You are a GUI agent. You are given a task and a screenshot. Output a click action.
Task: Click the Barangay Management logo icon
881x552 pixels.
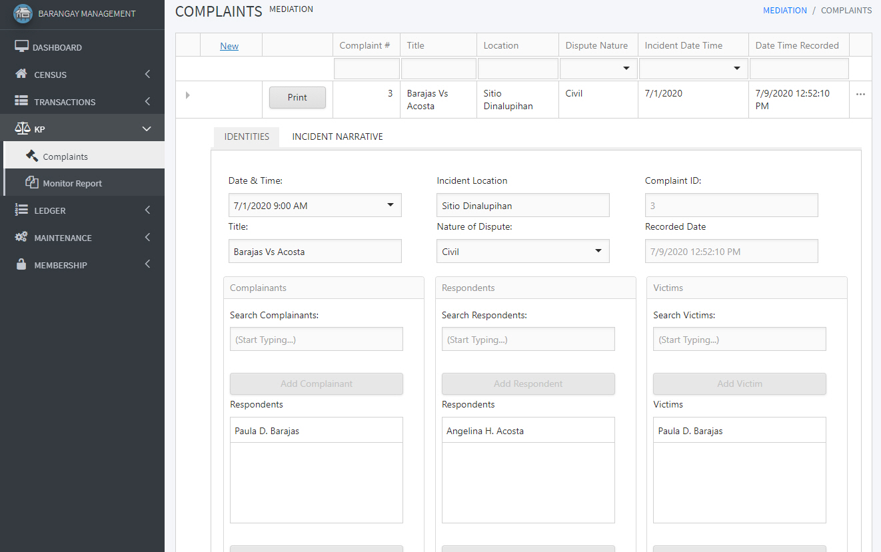23,13
